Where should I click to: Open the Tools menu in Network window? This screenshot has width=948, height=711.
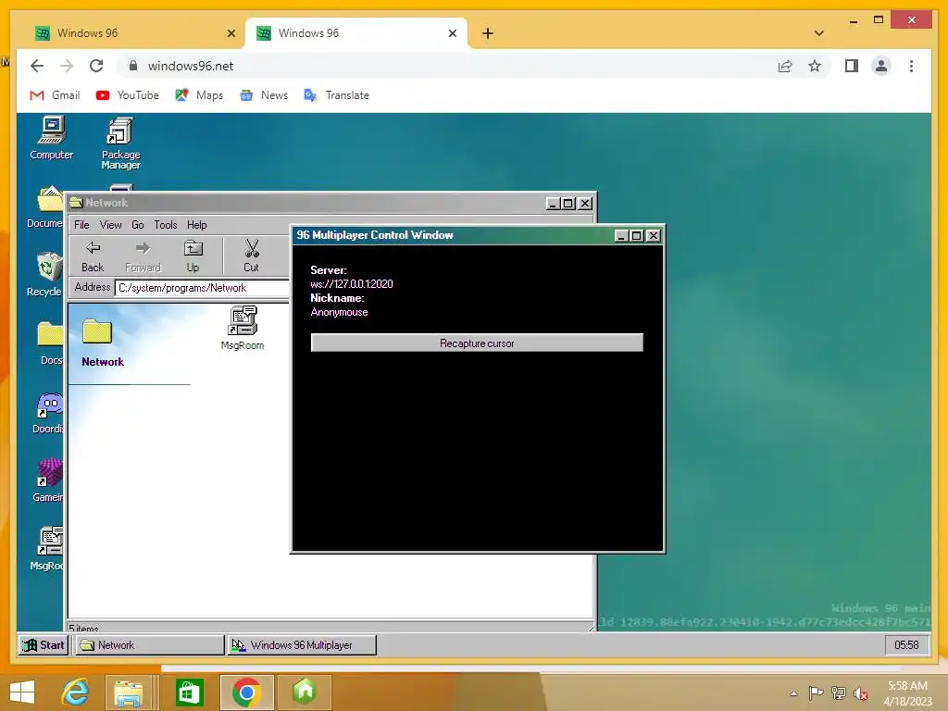coord(166,225)
